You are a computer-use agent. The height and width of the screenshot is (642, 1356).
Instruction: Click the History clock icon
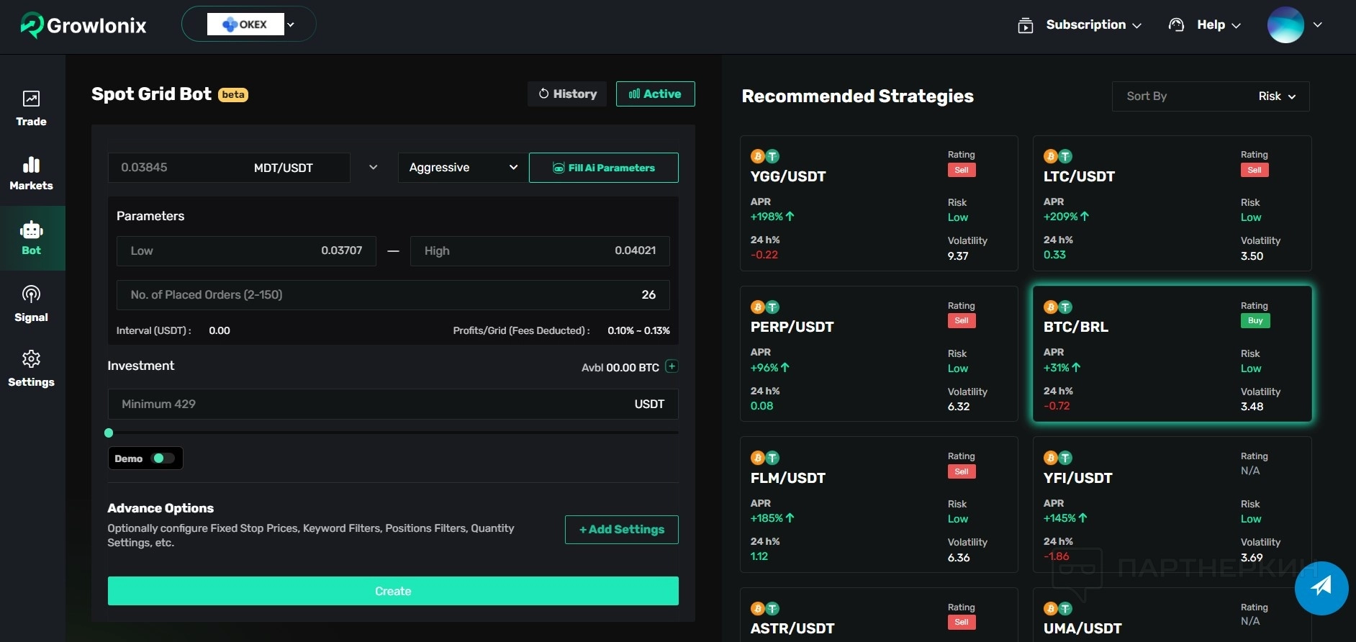[544, 94]
